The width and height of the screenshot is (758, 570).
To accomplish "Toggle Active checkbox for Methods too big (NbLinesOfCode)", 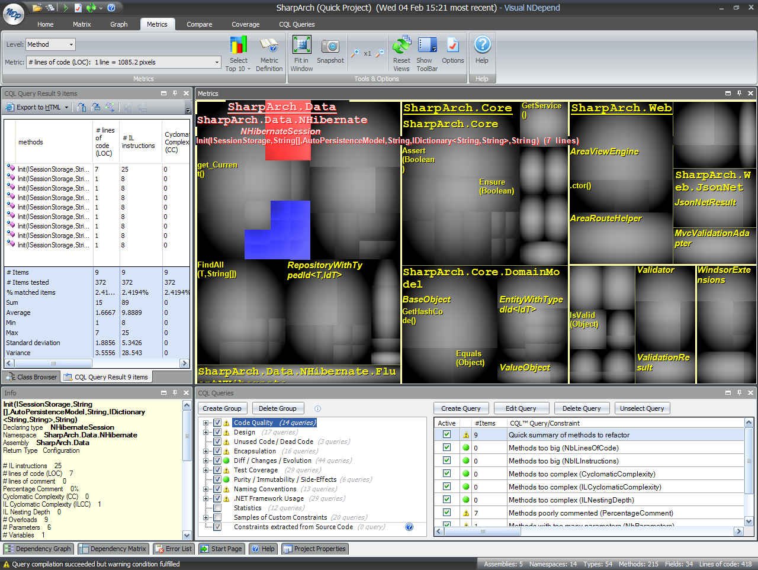I will [447, 447].
